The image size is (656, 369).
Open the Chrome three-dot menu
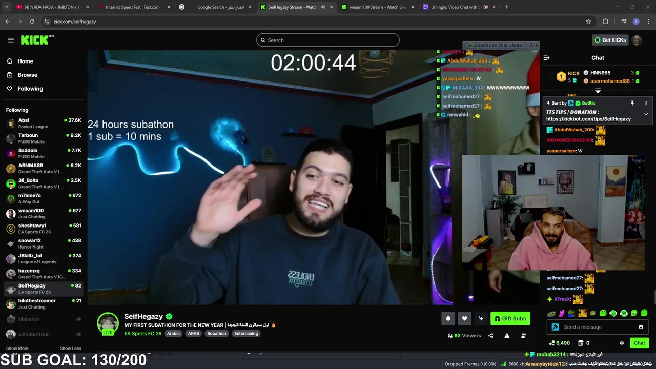pyautogui.click(x=648, y=22)
